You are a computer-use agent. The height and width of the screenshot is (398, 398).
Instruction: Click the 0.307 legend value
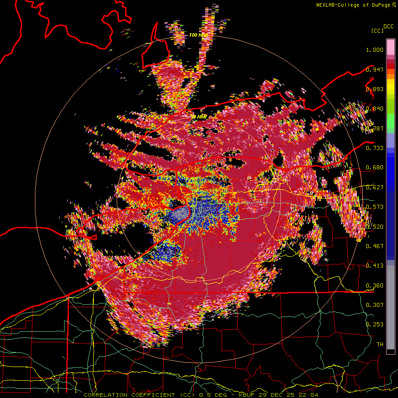pos(375,305)
